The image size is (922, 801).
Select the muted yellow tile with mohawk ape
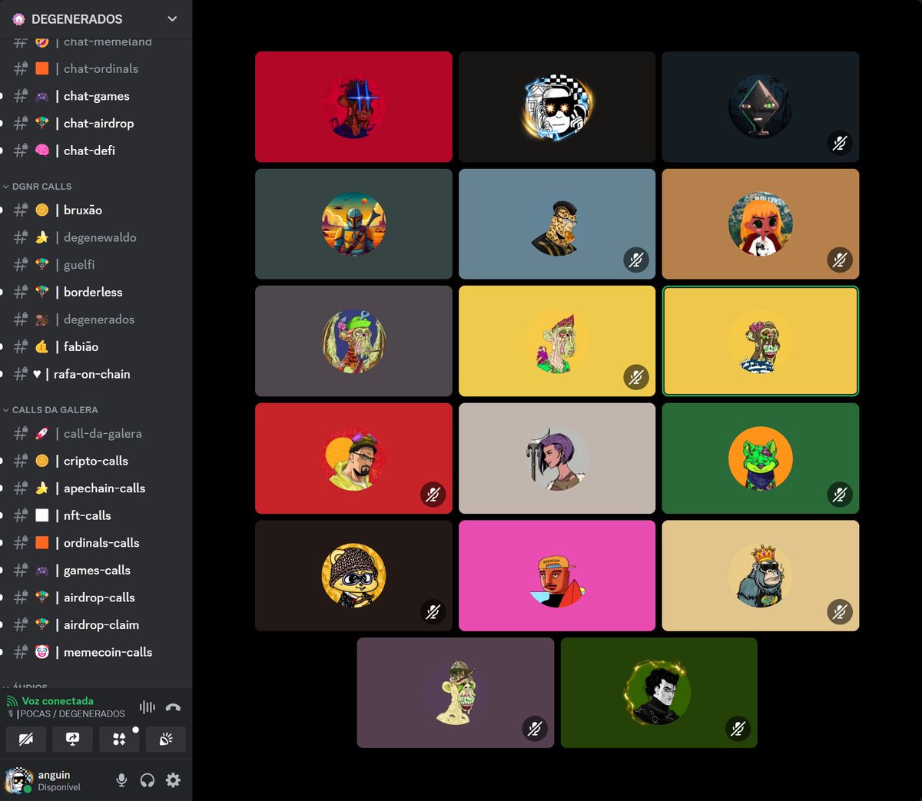(557, 341)
